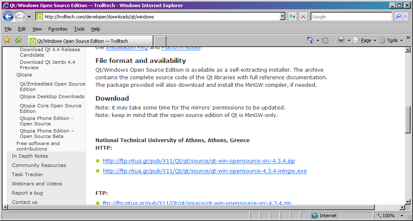The height and width of the screenshot is (221, 413).
Task: Click the Forward navigation arrow
Action: click(x=20, y=16)
